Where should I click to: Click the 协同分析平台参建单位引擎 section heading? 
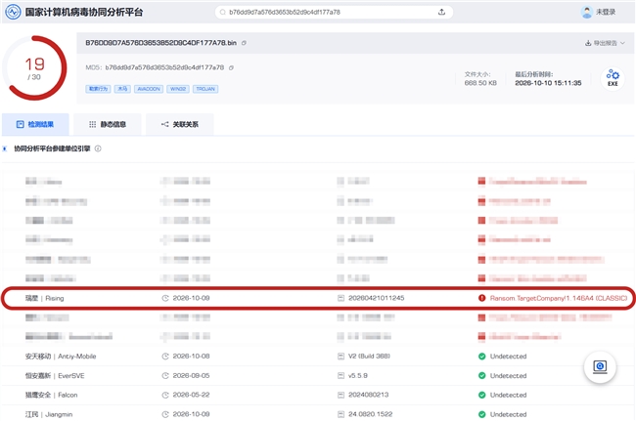point(52,148)
